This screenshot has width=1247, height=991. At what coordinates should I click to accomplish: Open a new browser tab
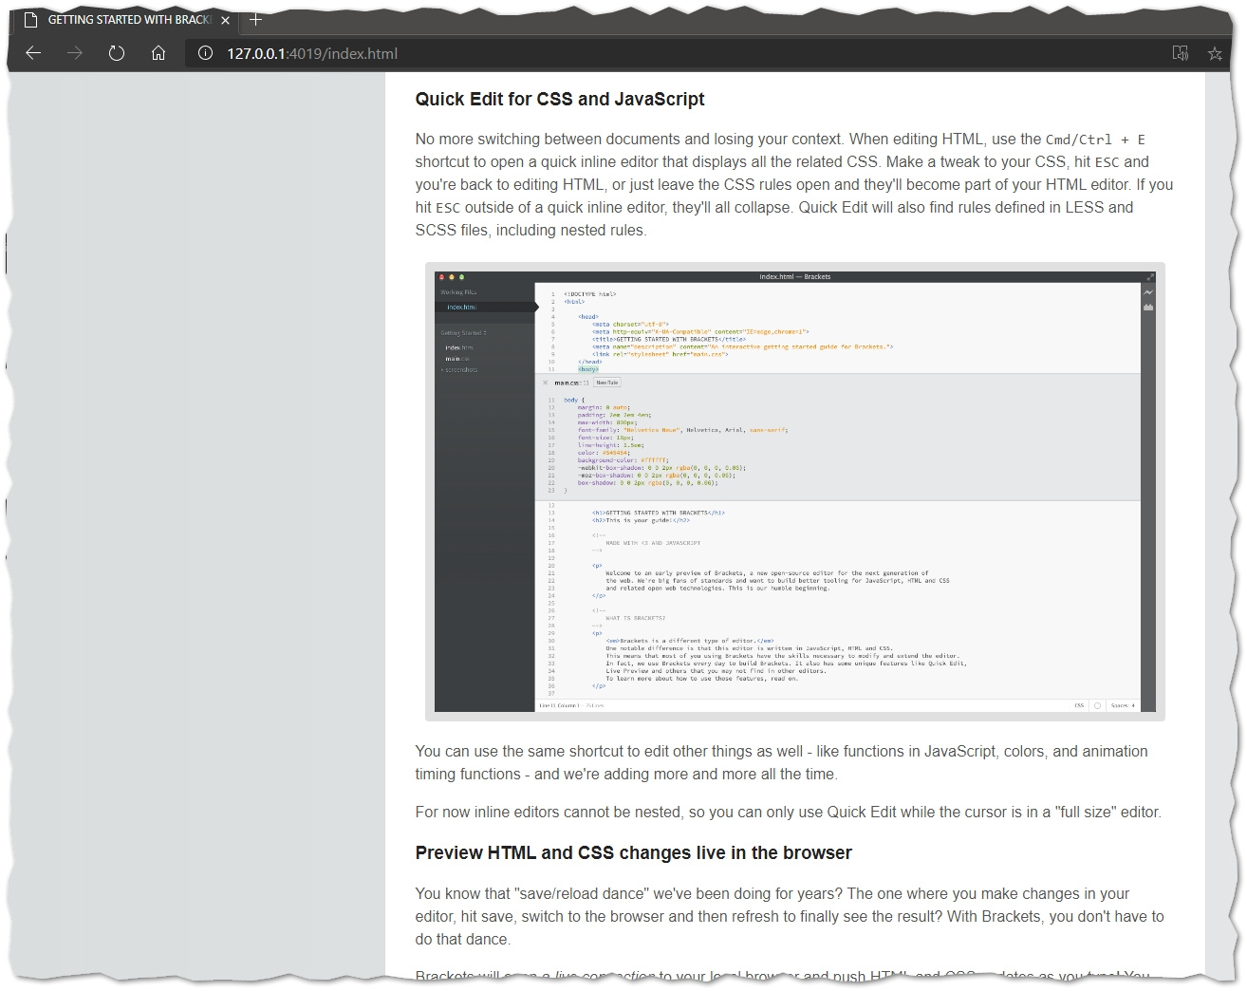click(255, 19)
